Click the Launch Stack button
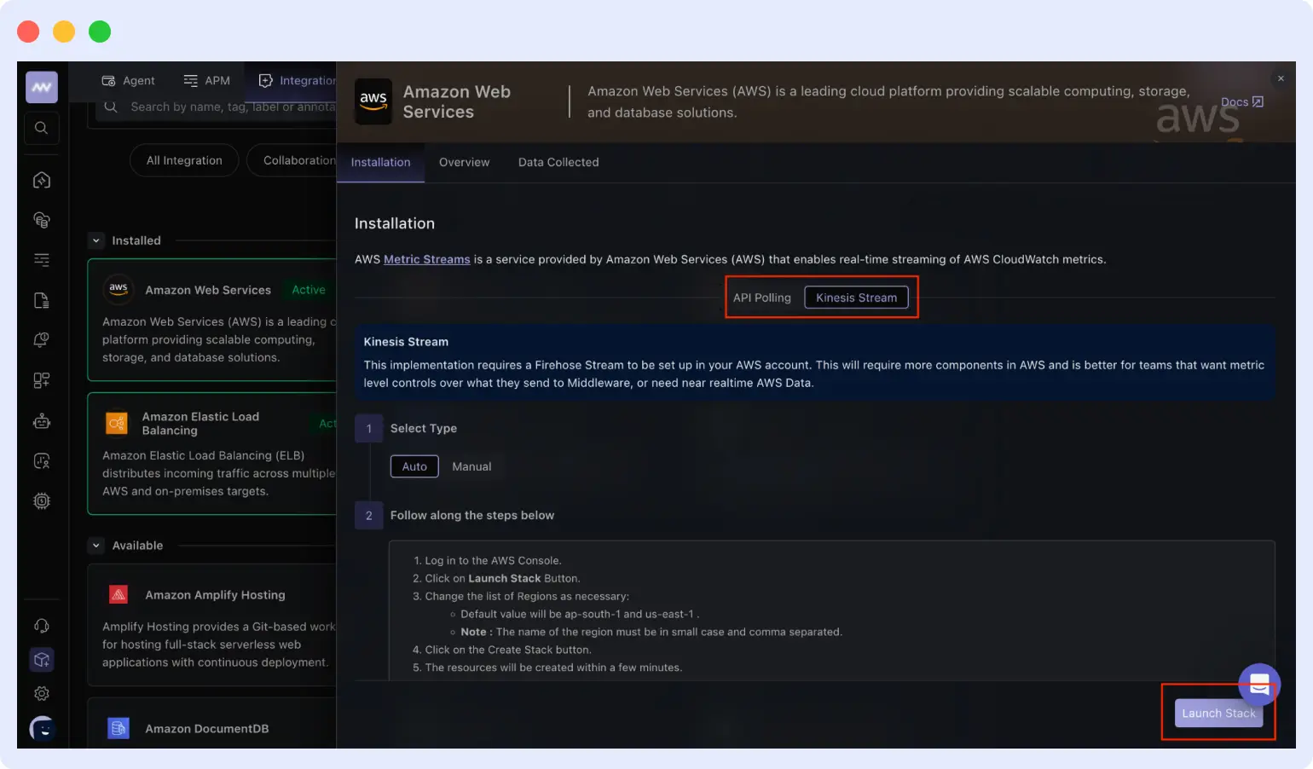 coord(1218,714)
